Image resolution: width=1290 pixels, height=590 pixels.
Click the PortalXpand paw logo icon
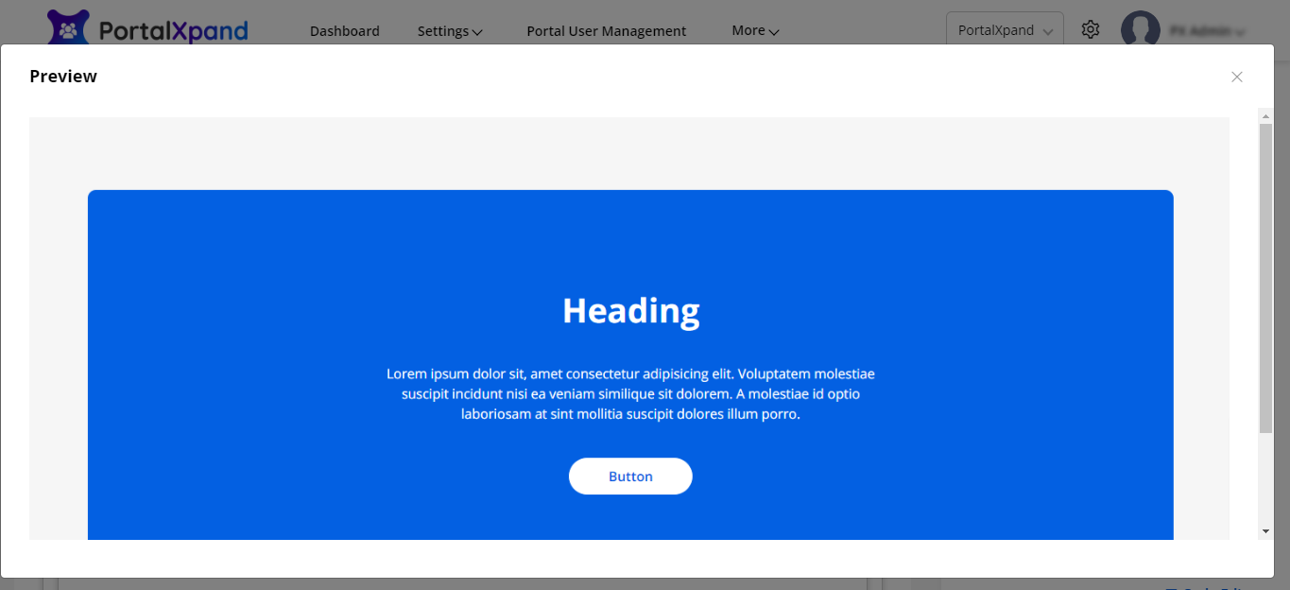point(68,28)
